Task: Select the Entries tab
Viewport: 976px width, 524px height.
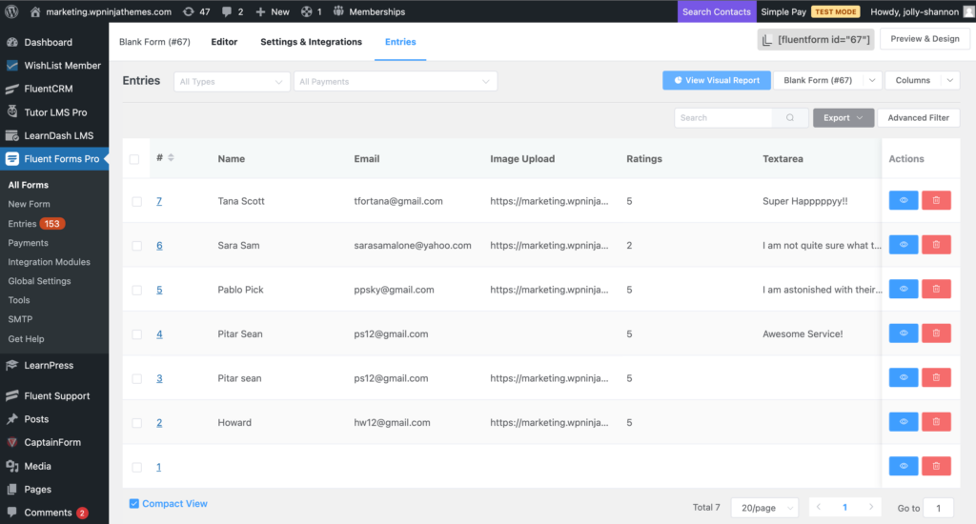Action: click(400, 42)
